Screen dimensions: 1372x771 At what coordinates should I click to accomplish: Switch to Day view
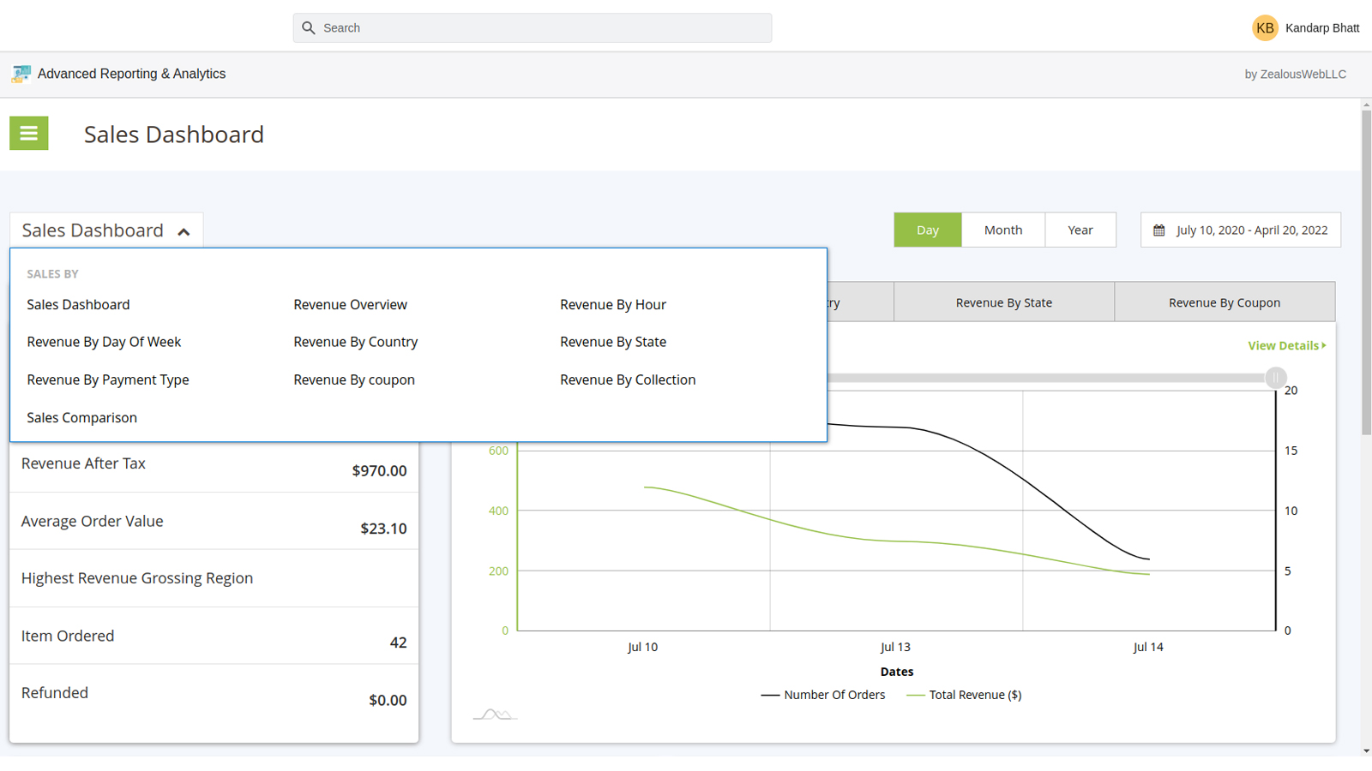coord(927,230)
